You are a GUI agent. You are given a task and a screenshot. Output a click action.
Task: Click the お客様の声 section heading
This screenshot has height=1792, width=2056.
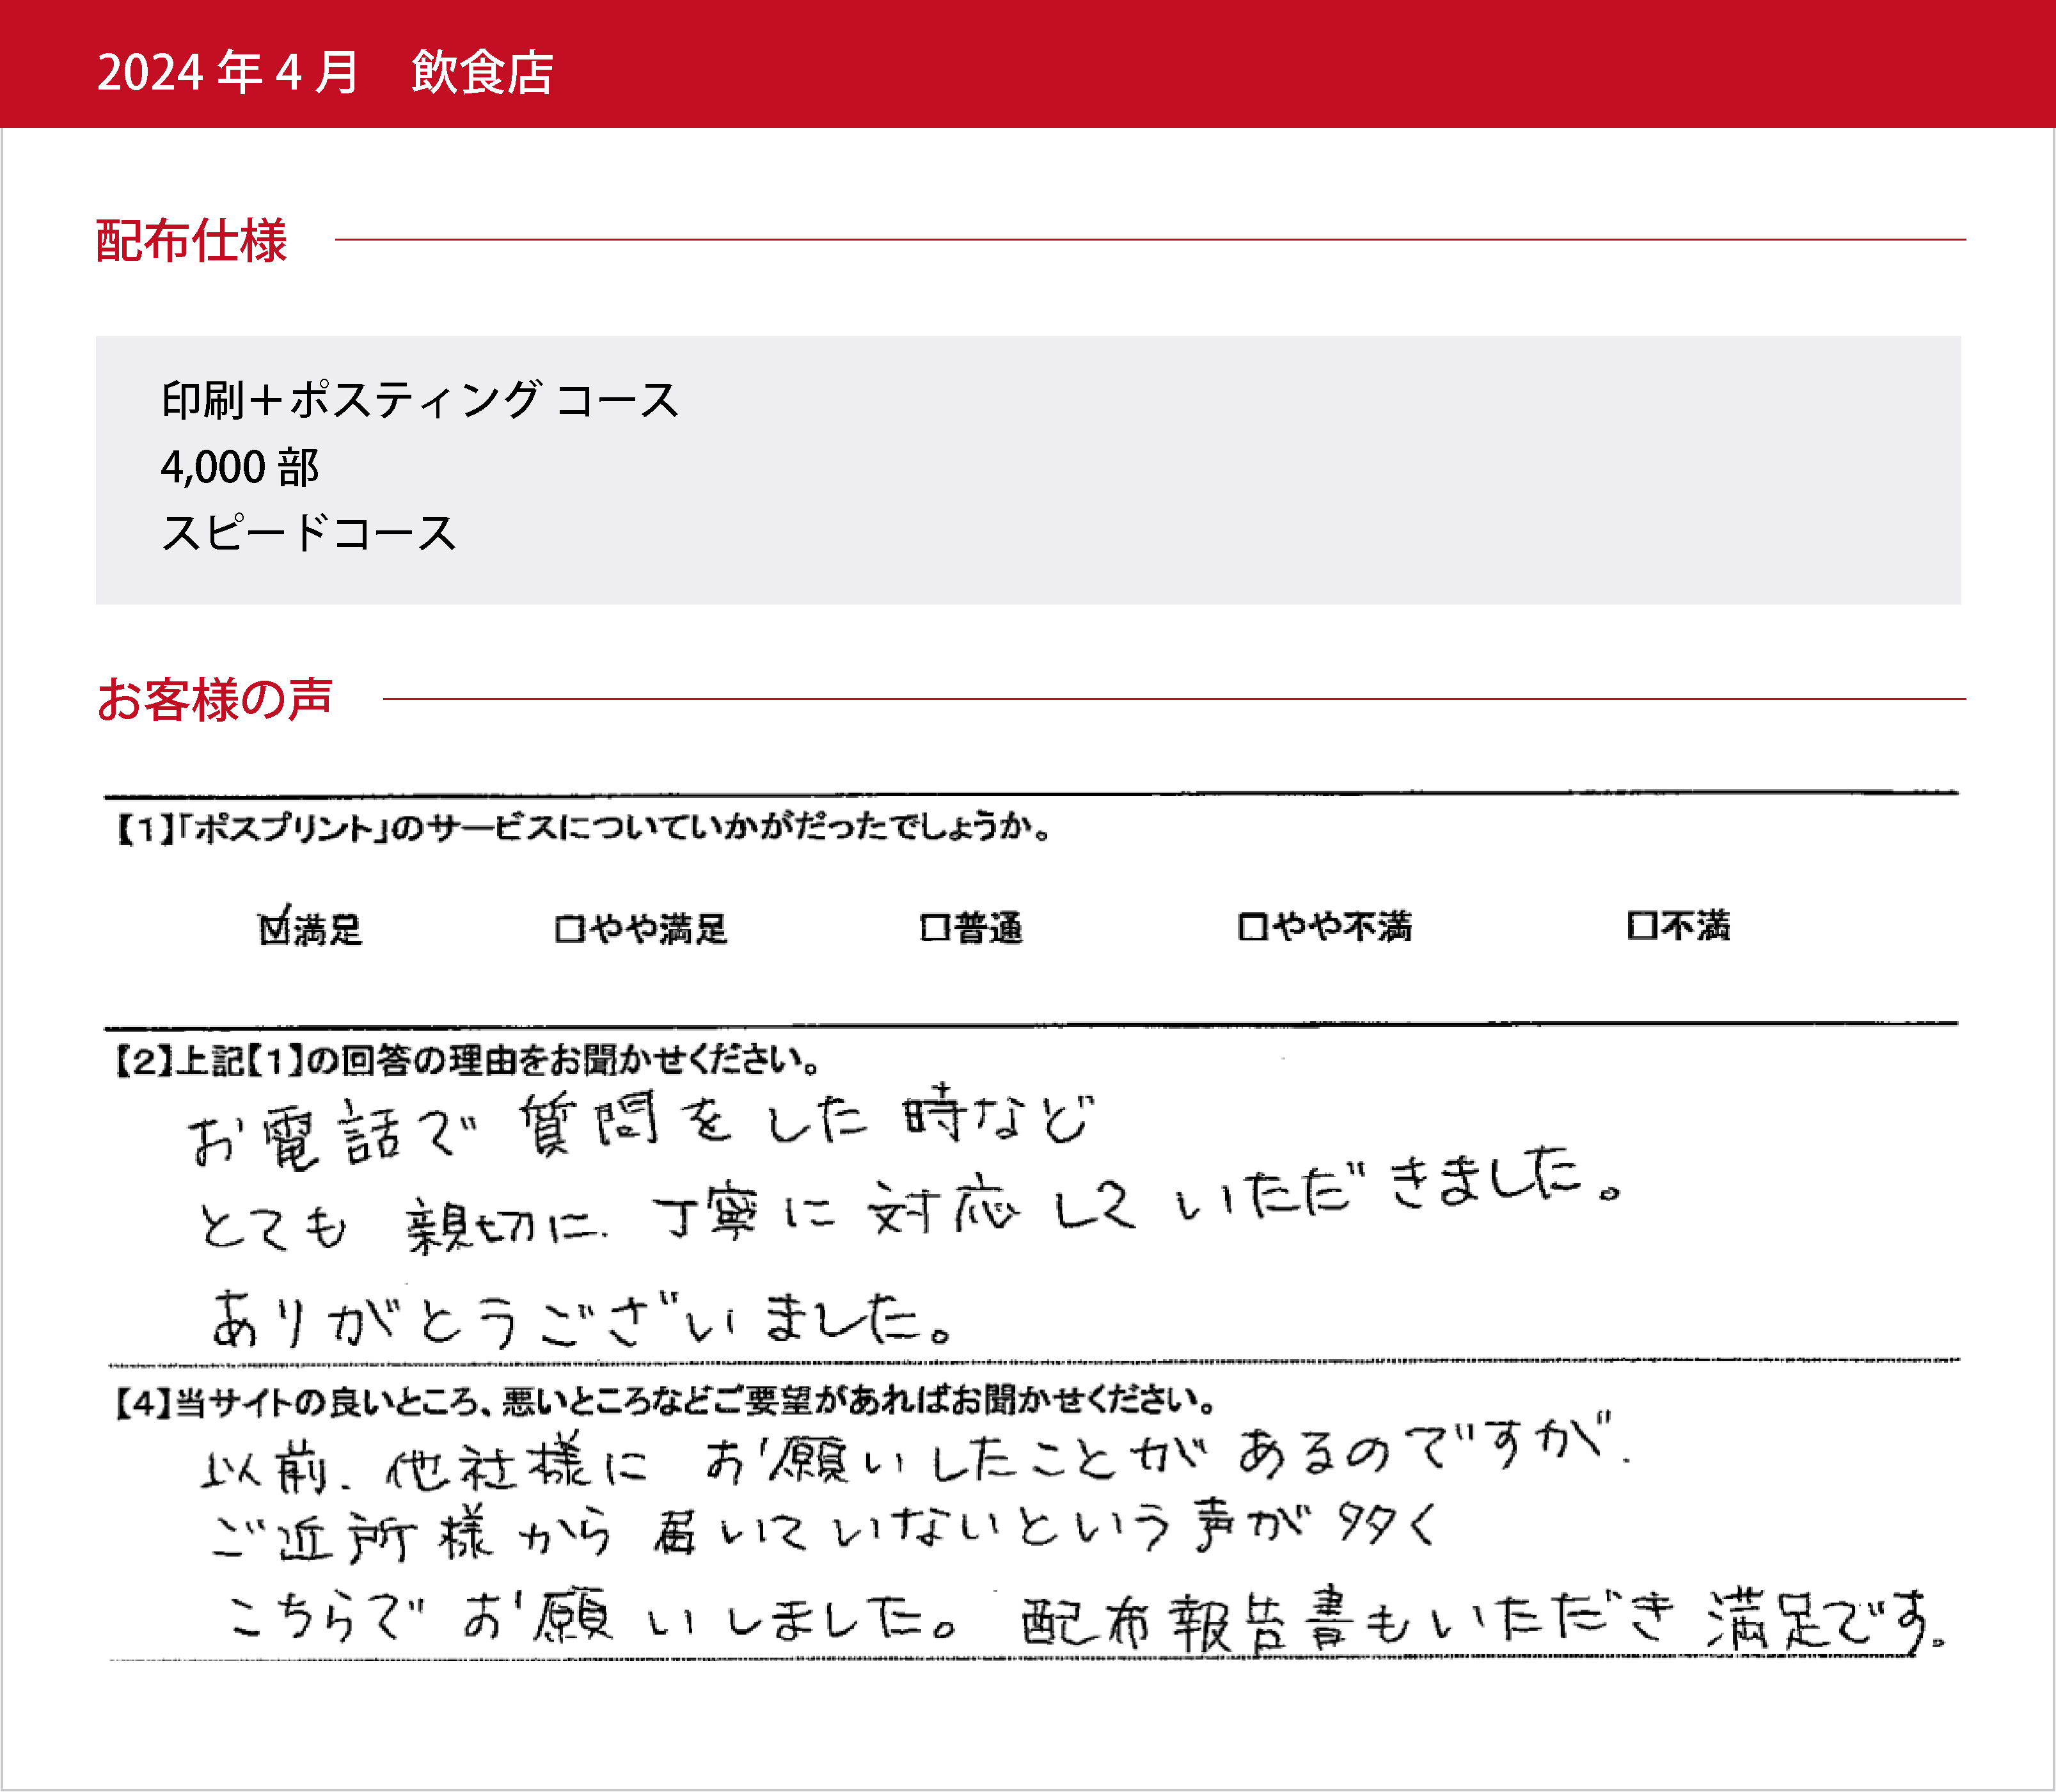click(214, 699)
